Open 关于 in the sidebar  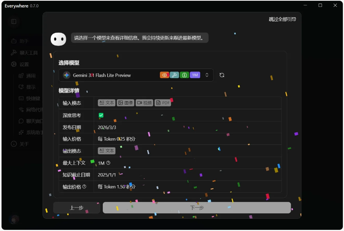[20, 144]
